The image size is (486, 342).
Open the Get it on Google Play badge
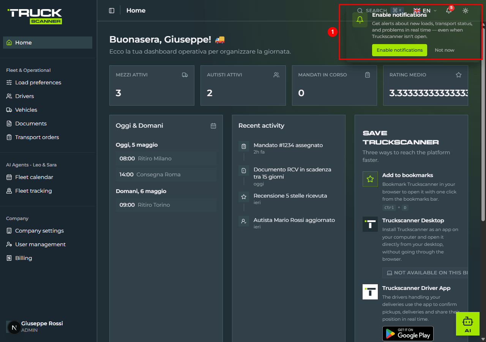[408, 334]
